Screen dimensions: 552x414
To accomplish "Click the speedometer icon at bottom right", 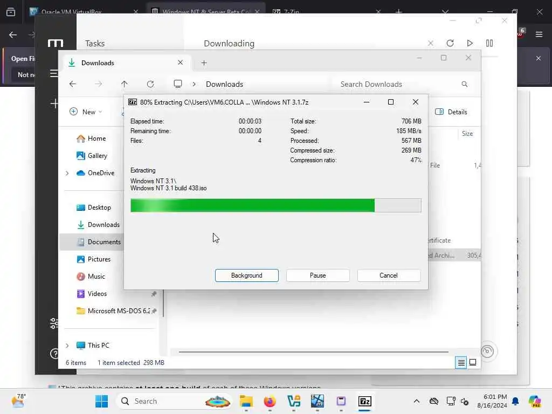I will coord(487,351).
